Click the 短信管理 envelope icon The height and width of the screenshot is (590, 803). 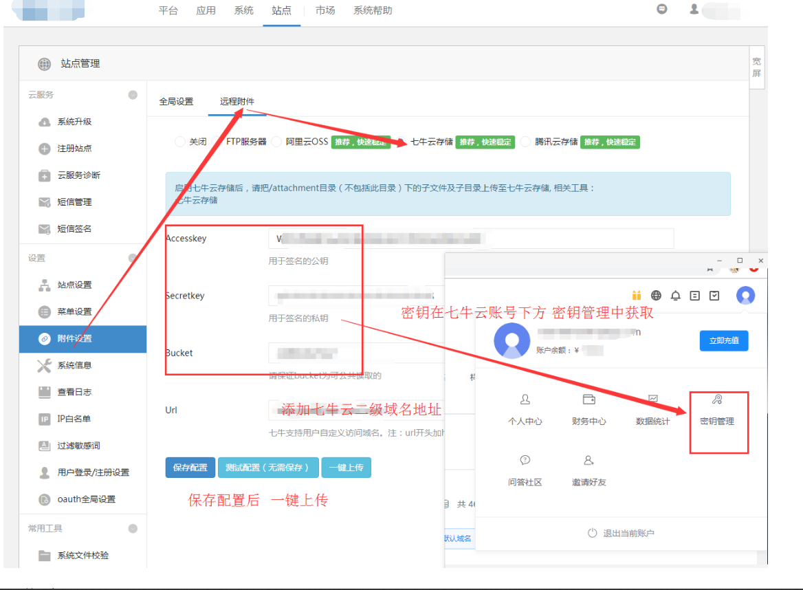click(x=45, y=202)
